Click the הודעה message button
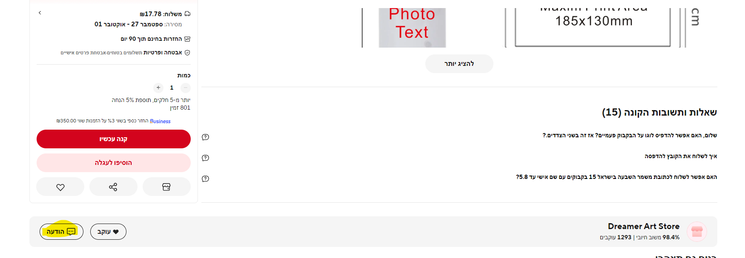The height and width of the screenshot is (258, 745). tap(61, 232)
